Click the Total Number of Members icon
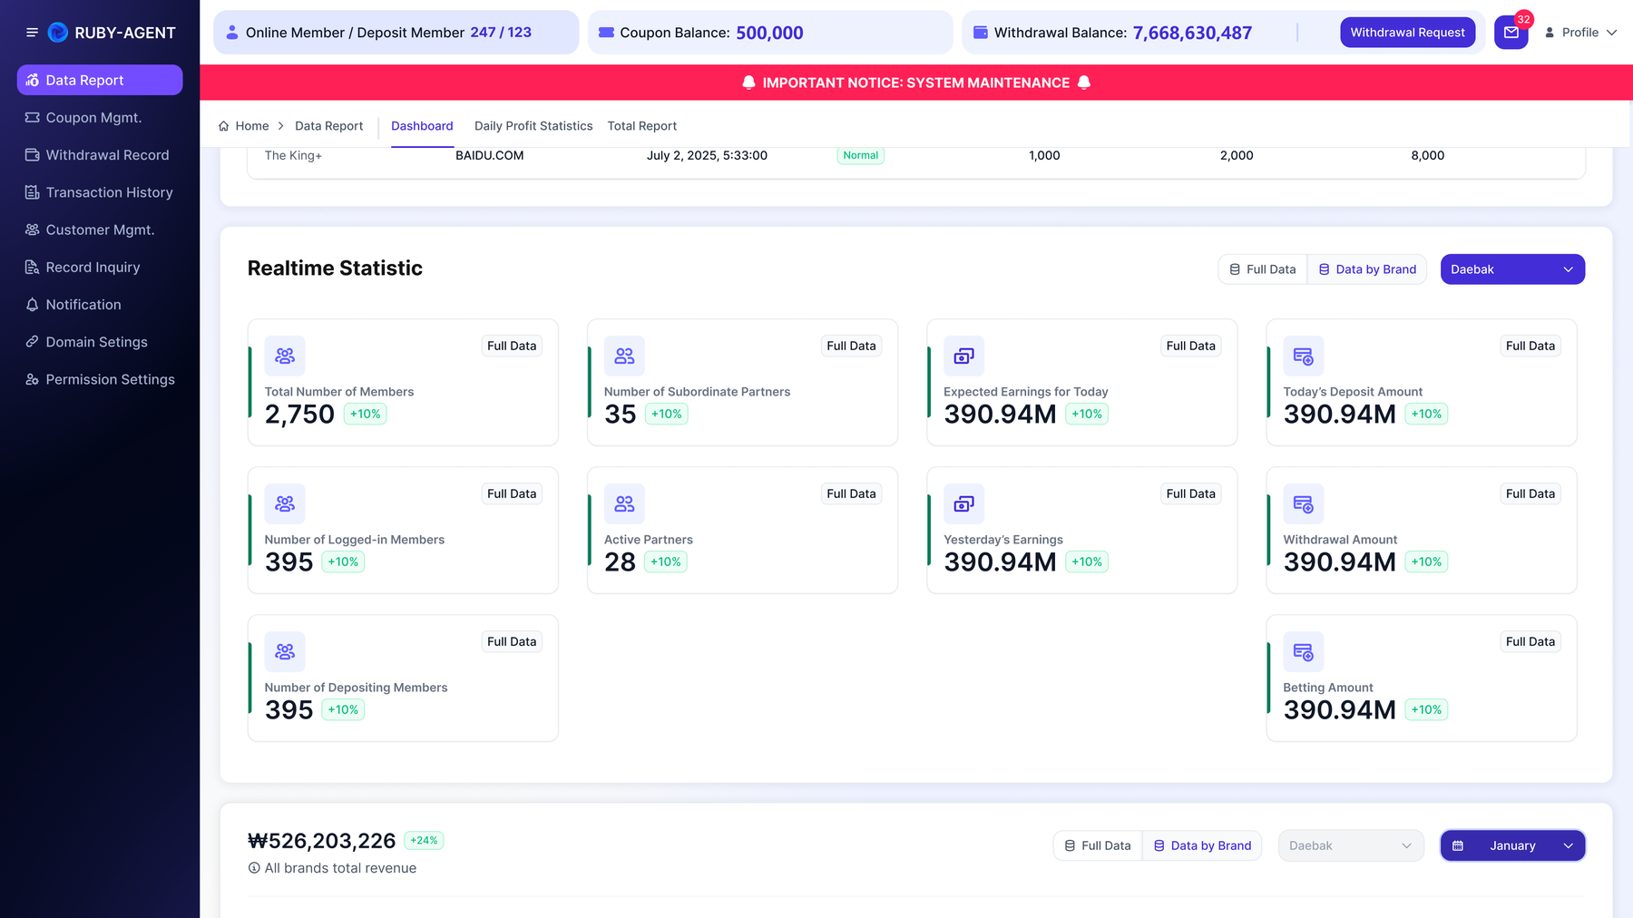Screen dimensions: 1633x918 coord(285,356)
